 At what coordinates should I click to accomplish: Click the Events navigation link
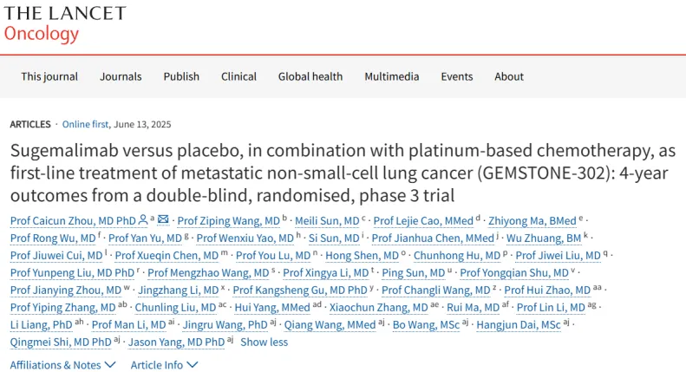click(x=457, y=76)
